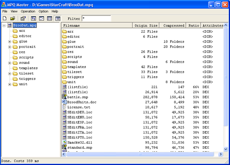Click the New archive toolbar icon

point(5,18)
